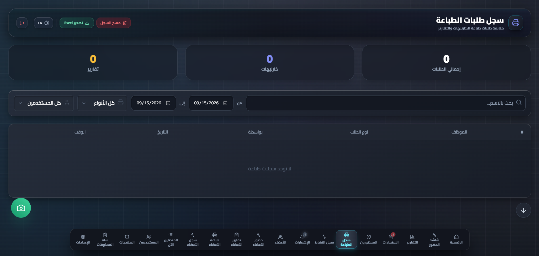This screenshot has width=539, height=256.
Task: Expand the كل المستخدمين dropdown
Action: pyautogui.click(x=44, y=103)
